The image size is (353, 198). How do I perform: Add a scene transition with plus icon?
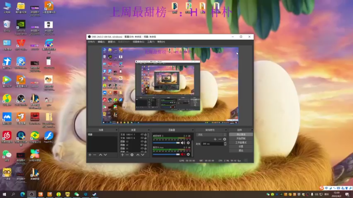point(215,139)
